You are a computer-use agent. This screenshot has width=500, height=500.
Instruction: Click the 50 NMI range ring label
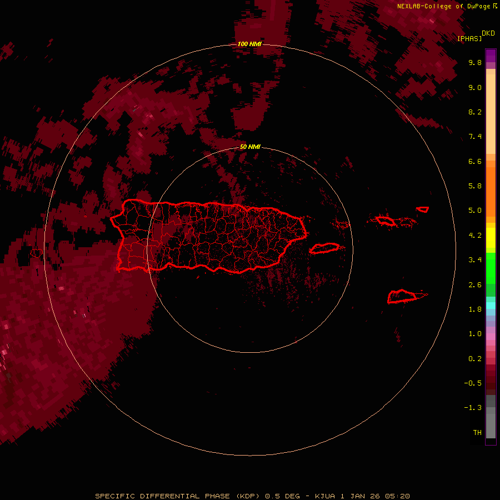coord(250,147)
